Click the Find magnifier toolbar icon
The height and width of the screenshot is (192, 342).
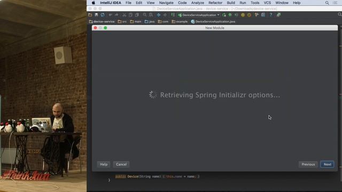point(145,15)
